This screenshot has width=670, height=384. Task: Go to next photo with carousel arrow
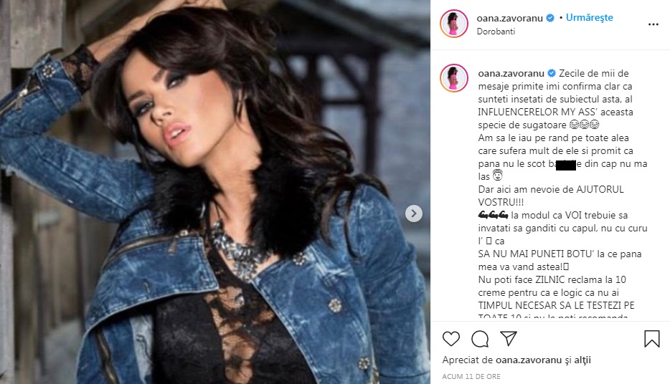click(x=414, y=213)
